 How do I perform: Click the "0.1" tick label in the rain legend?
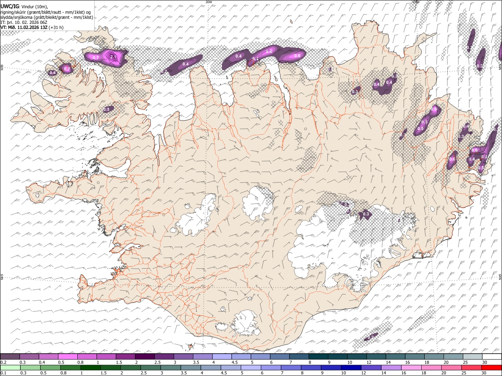(x=3, y=373)
